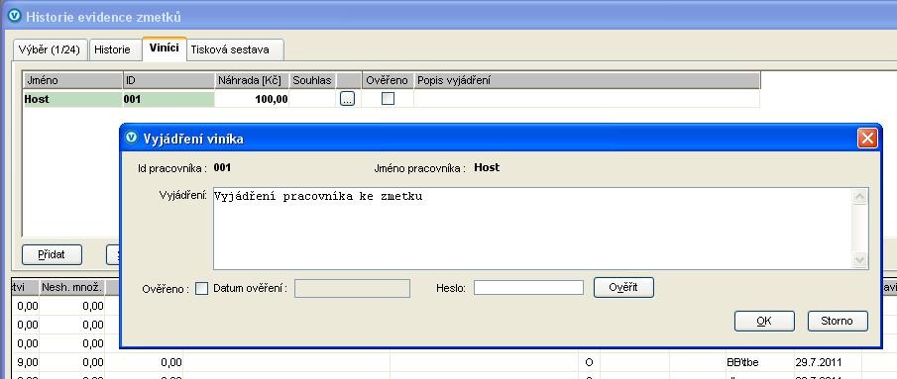Click the BBttbe cell in lower table
The height and width of the screenshot is (379, 897).
pos(758,362)
